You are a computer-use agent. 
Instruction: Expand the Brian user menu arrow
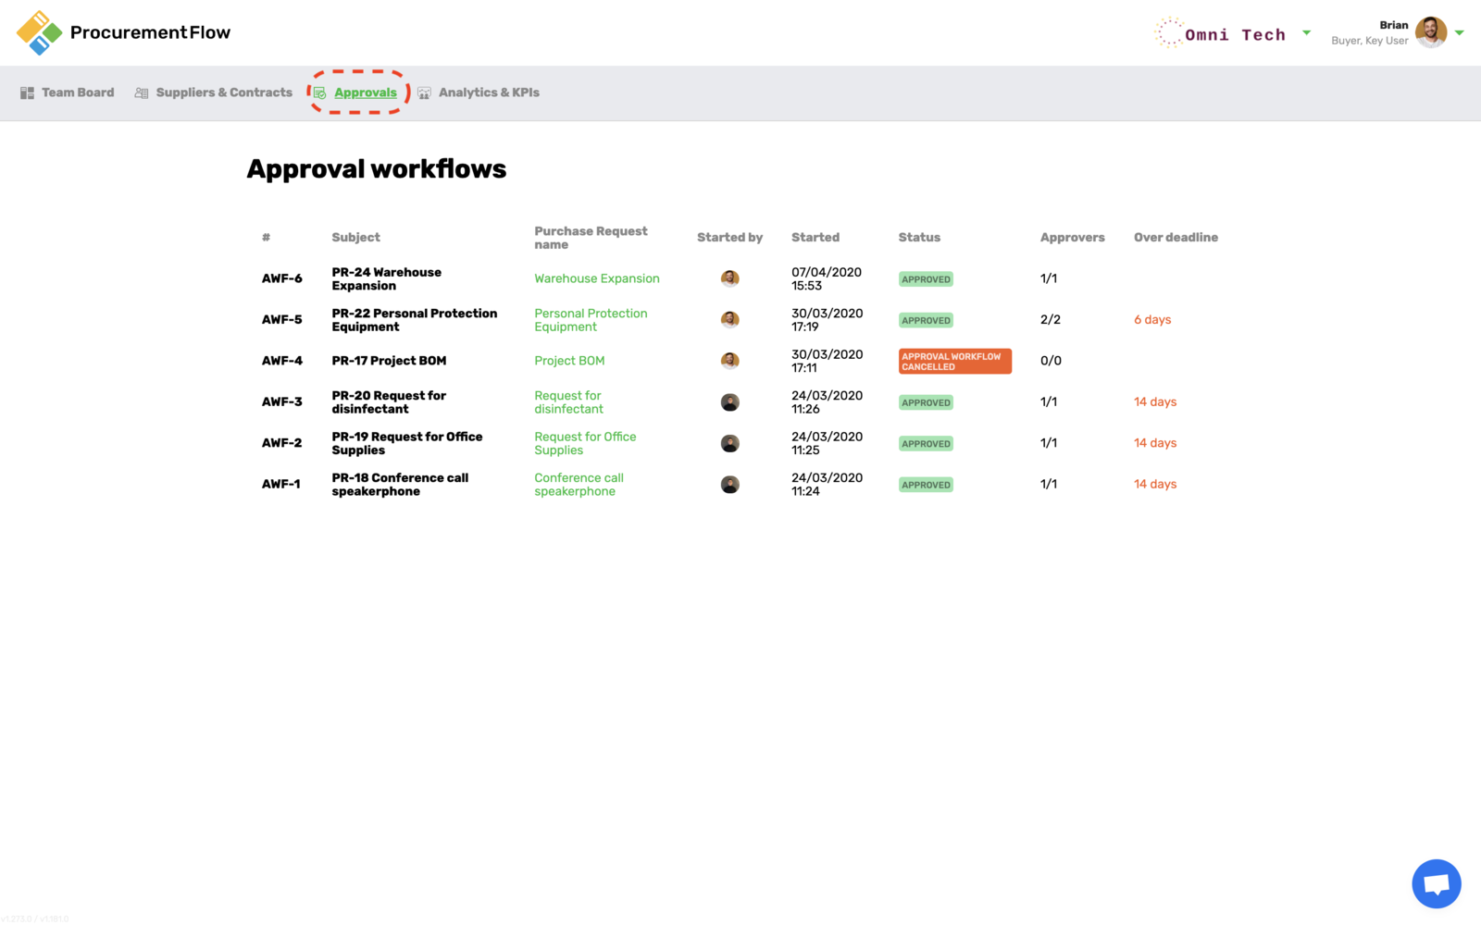click(1460, 32)
